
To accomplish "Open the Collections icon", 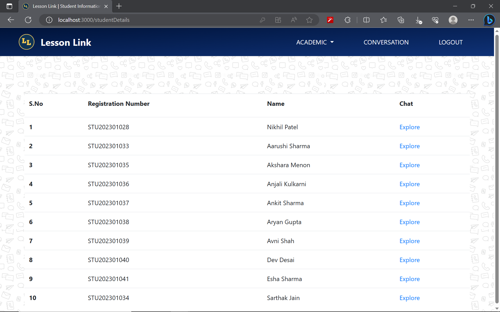I will point(401,20).
